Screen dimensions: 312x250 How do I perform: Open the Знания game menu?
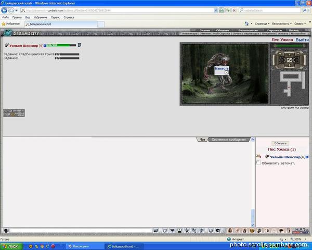[x=204, y=30]
